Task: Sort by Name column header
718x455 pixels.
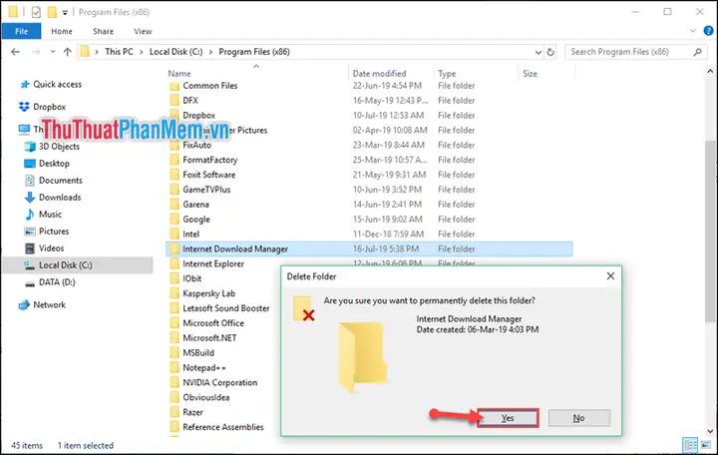Action: click(179, 73)
